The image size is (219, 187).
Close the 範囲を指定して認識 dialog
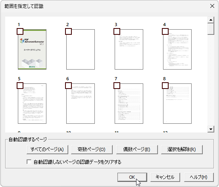(x=212, y=6)
